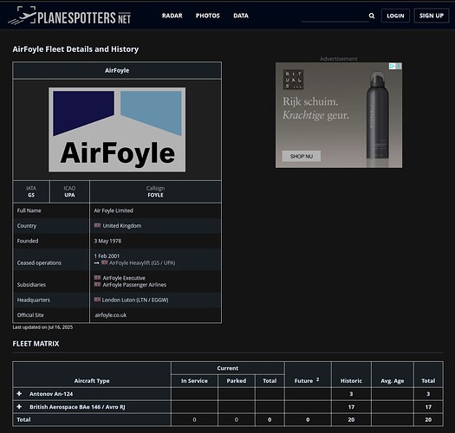This screenshot has width=455, height=433.
Task: Click the Future column footnote 2
Action: (x=317, y=379)
